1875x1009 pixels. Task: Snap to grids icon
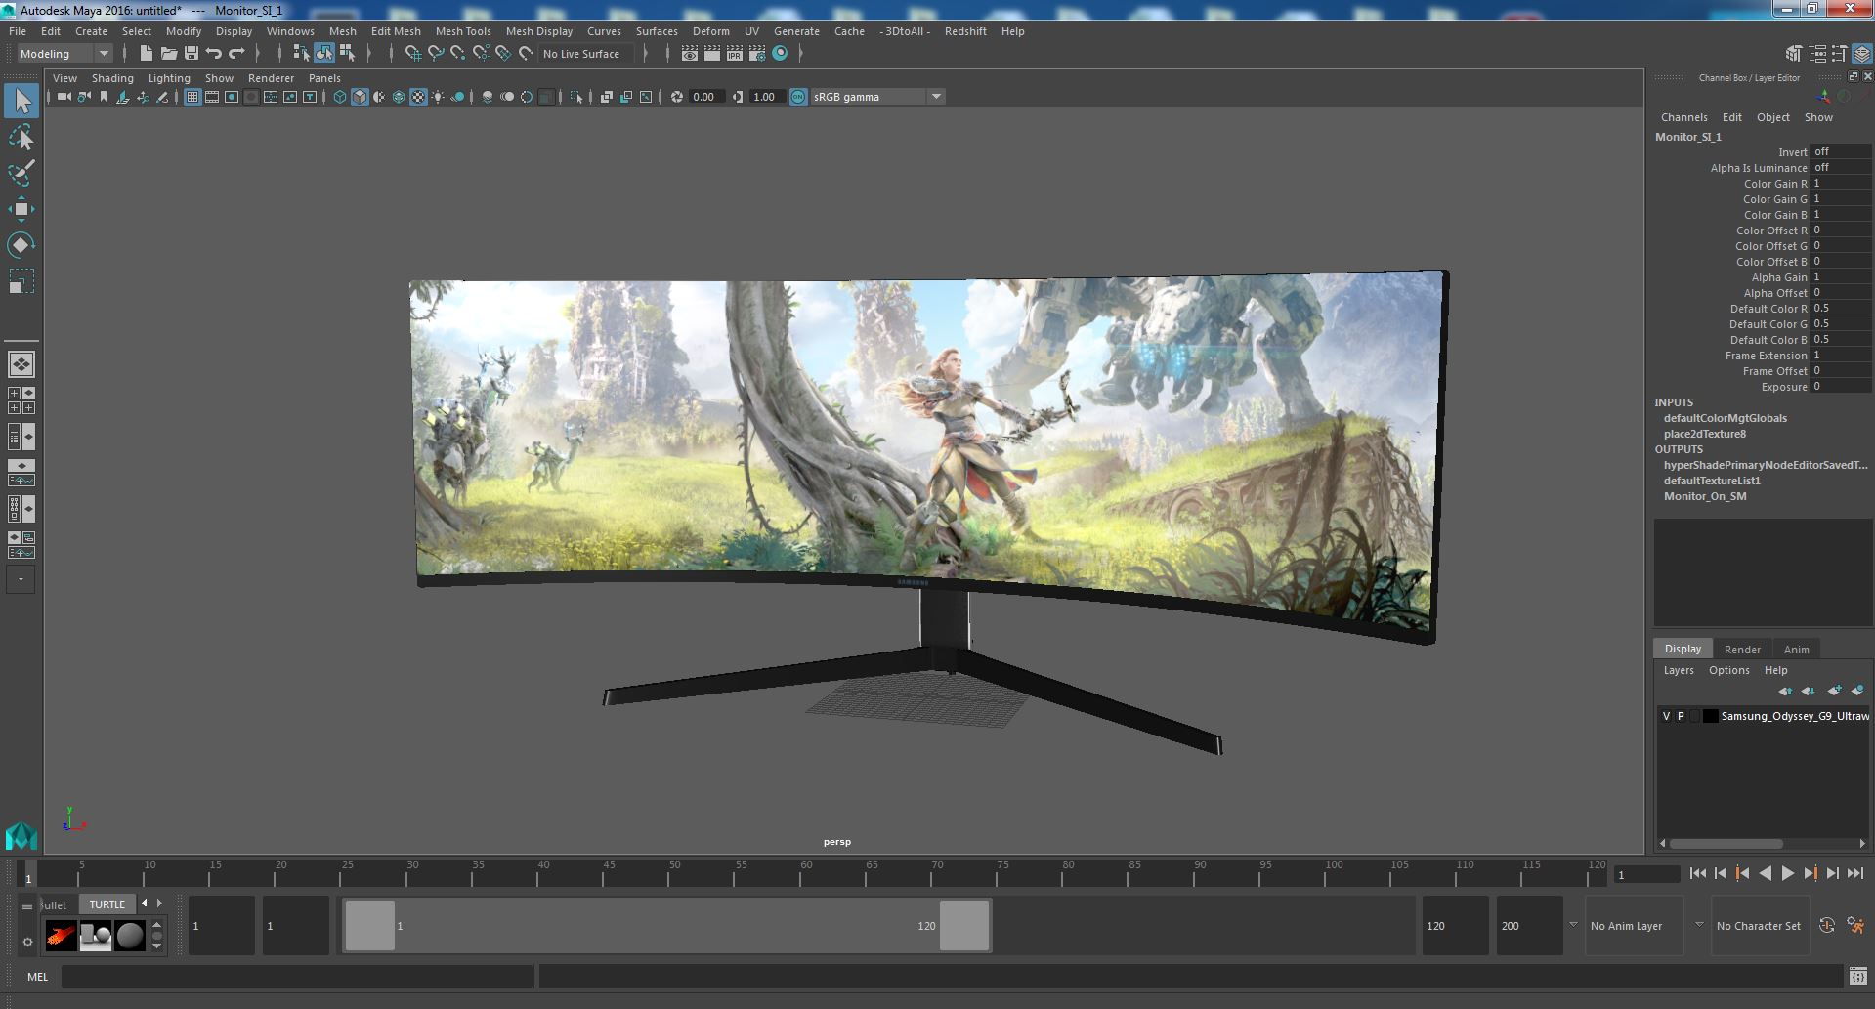[x=412, y=54]
